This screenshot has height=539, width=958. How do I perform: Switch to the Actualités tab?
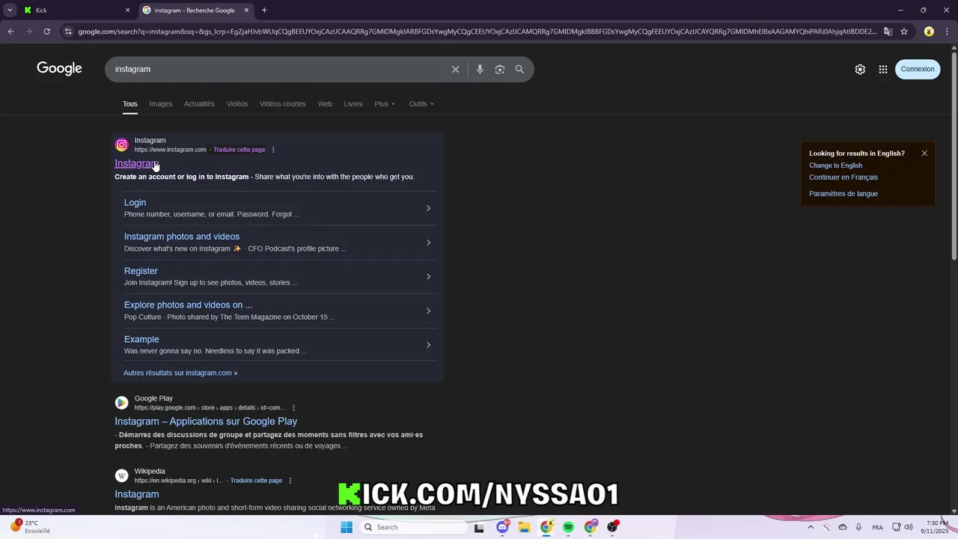(199, 104)
